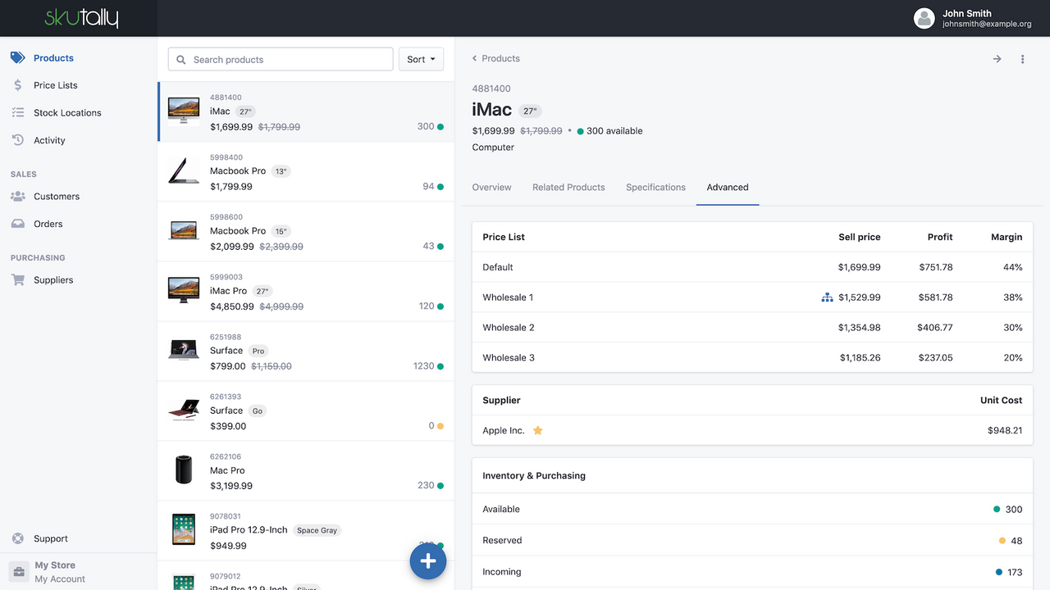Click the 27" badge next to iMac heading
The image size is (1050, 590).
pyautogui.click(x=530, y=111)
